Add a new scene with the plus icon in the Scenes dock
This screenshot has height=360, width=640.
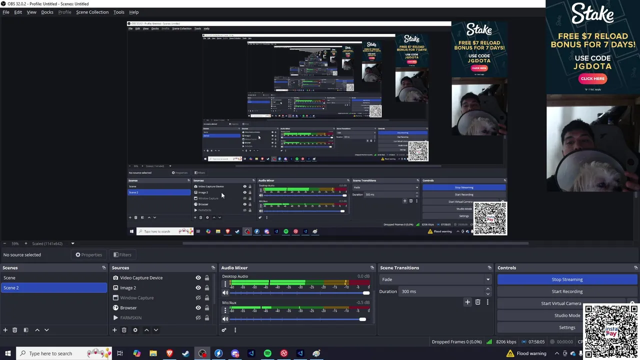coord(5,330)
